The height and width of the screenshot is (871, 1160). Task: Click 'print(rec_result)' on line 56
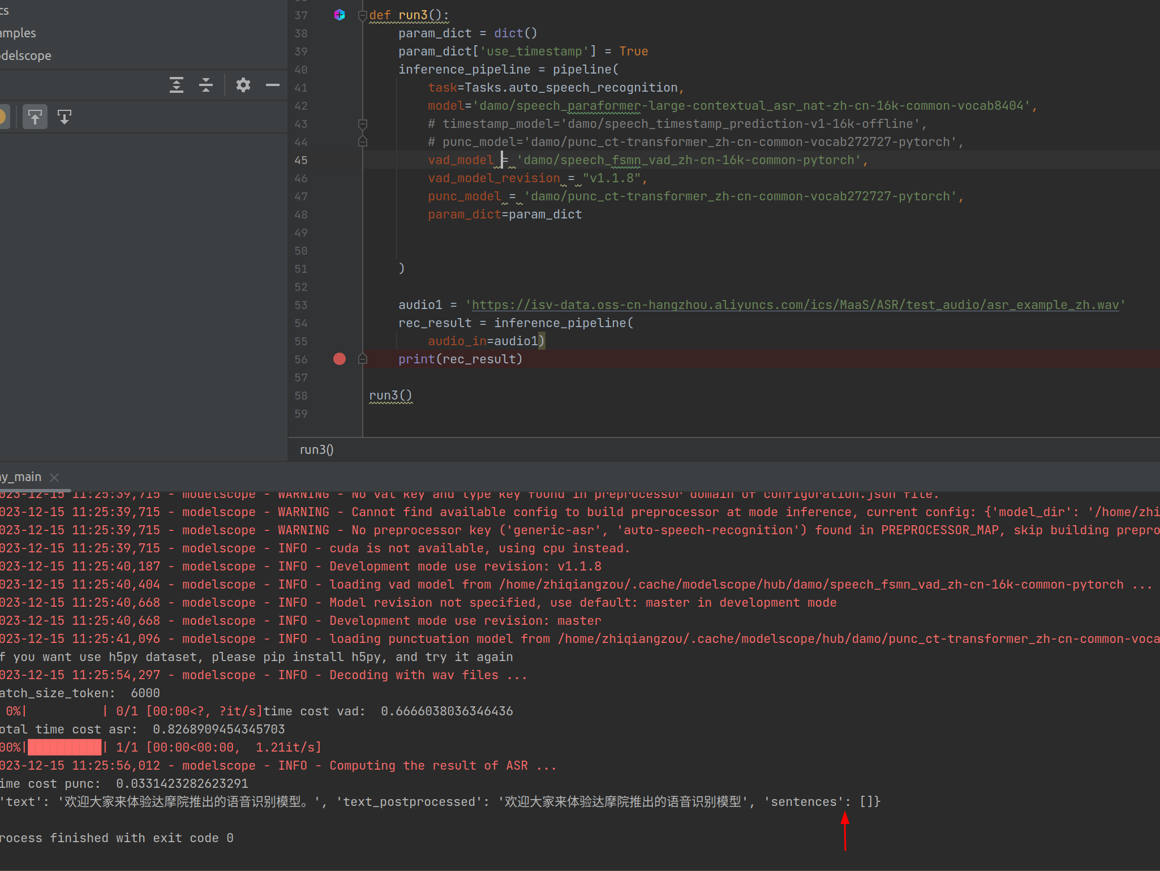tap(461, 359)
